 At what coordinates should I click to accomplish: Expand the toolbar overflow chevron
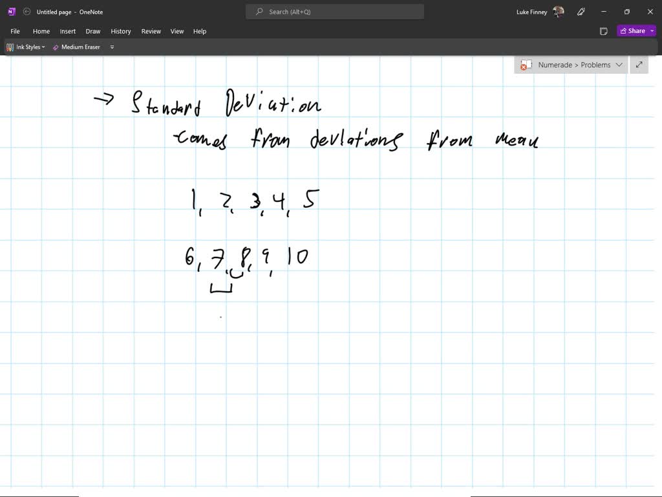[x=111, y=47]
